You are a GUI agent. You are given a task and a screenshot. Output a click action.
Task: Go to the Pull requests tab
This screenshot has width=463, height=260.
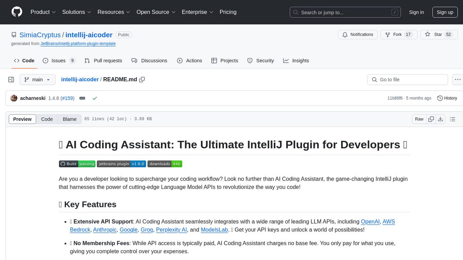click(103, 61)
